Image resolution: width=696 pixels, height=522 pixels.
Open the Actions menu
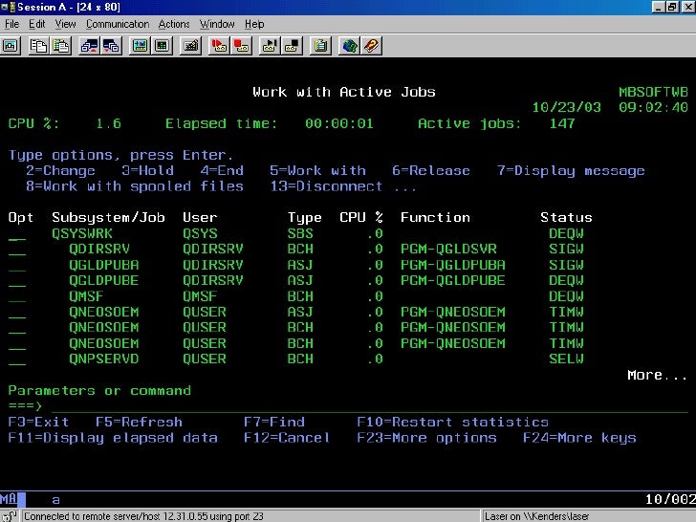click(174, 24)
